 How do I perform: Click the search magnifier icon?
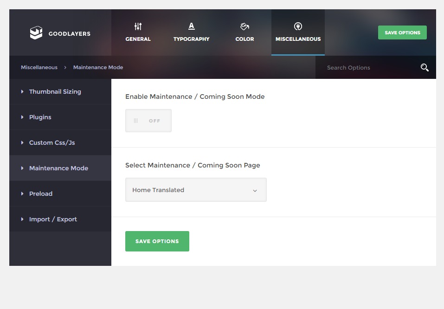pyautogui.click(x=425, y=67)
